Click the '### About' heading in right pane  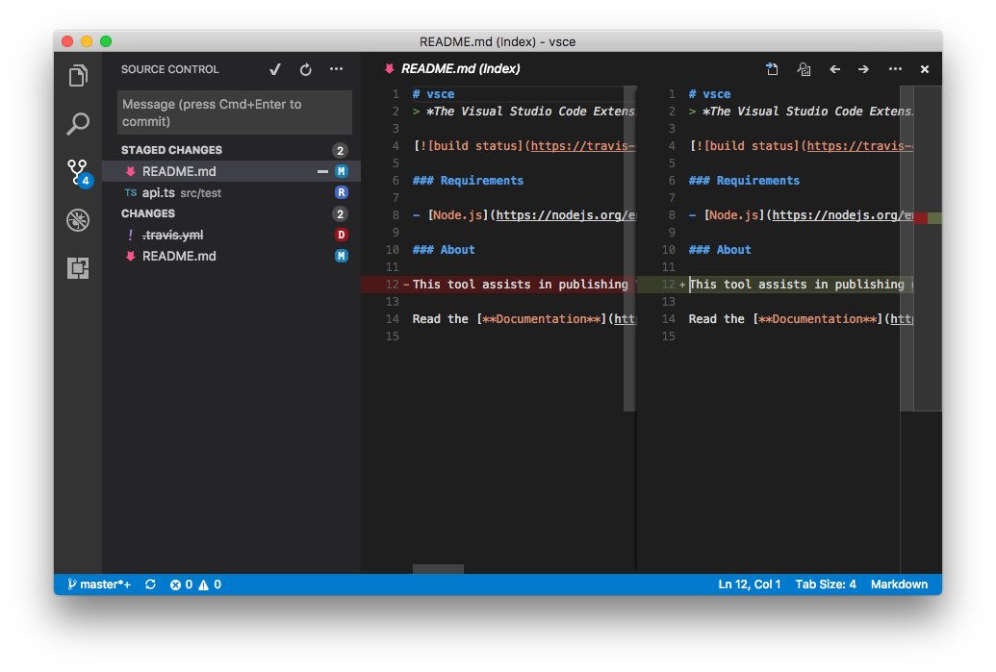pyautogui.click(x=720, y=249)
